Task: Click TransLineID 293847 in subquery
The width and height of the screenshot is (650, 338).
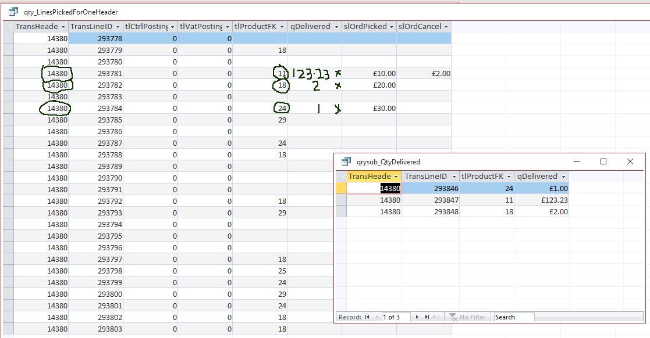Action: click(430, 200)
